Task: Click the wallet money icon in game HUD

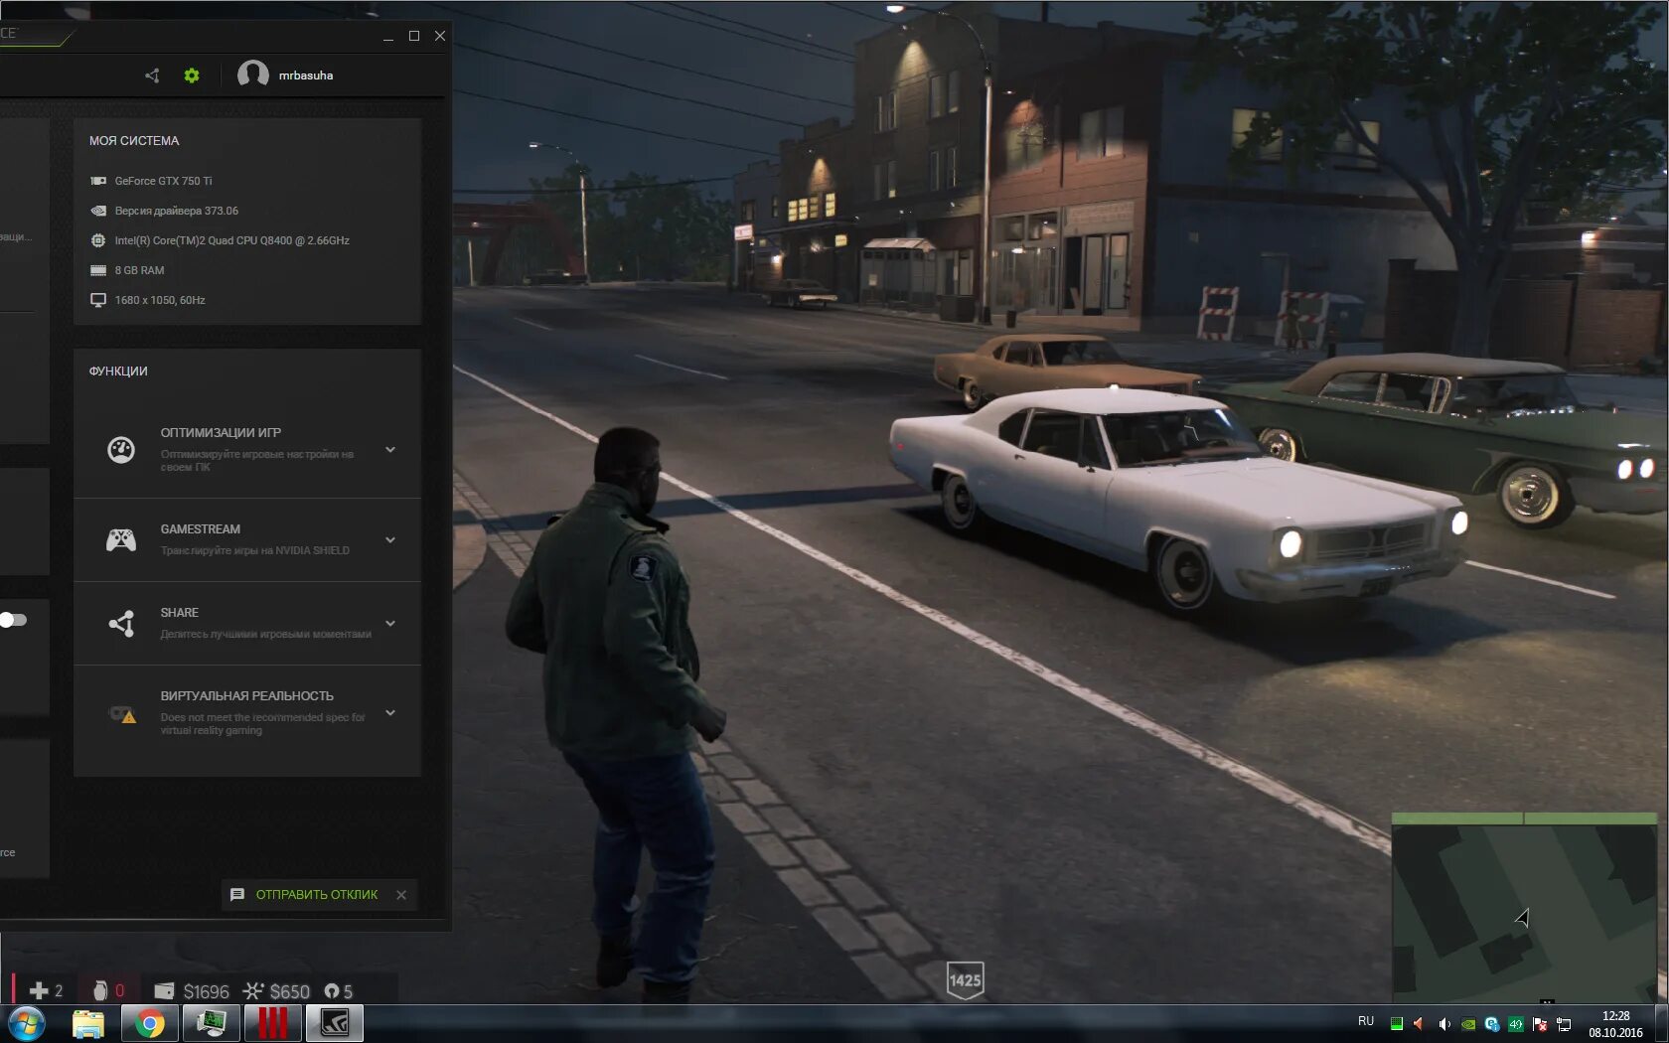Action: coord(165,991)
